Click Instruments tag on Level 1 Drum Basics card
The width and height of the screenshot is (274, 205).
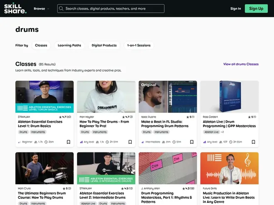point(38,132)
